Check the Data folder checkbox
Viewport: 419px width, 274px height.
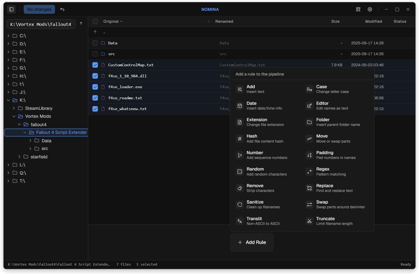(95, 43)
